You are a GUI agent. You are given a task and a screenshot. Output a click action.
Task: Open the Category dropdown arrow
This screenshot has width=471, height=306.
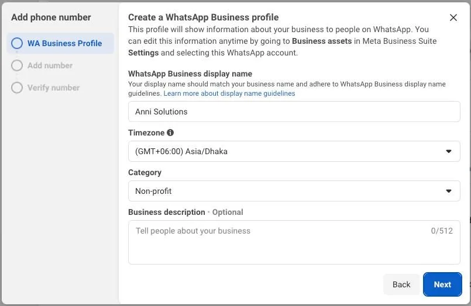point(448,191)
